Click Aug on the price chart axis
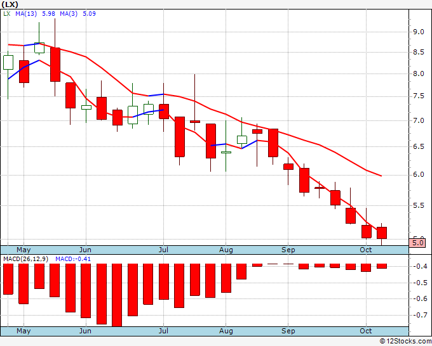Viewport: 432px width, 346px height. 226,250
